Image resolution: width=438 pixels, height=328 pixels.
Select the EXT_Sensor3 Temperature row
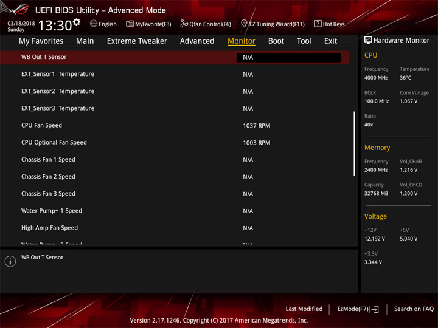click(x=175, y=108)
